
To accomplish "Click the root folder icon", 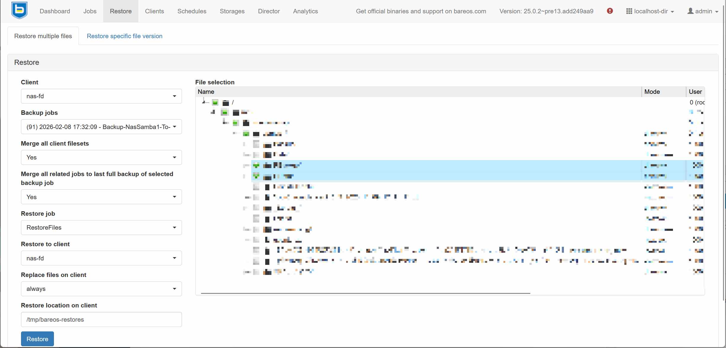I will [226, 103].
